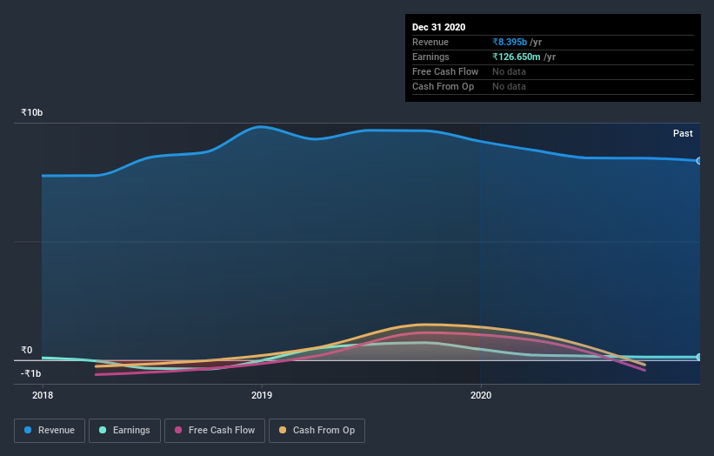Click the blue Revenue end-point marker
This screenshot has width=714, height=456.
click(699, 161)
